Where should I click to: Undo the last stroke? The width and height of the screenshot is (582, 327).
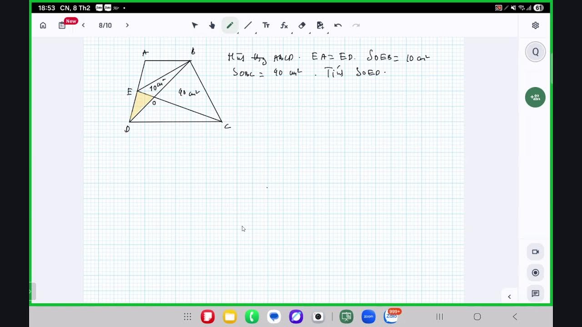(338, 25)
